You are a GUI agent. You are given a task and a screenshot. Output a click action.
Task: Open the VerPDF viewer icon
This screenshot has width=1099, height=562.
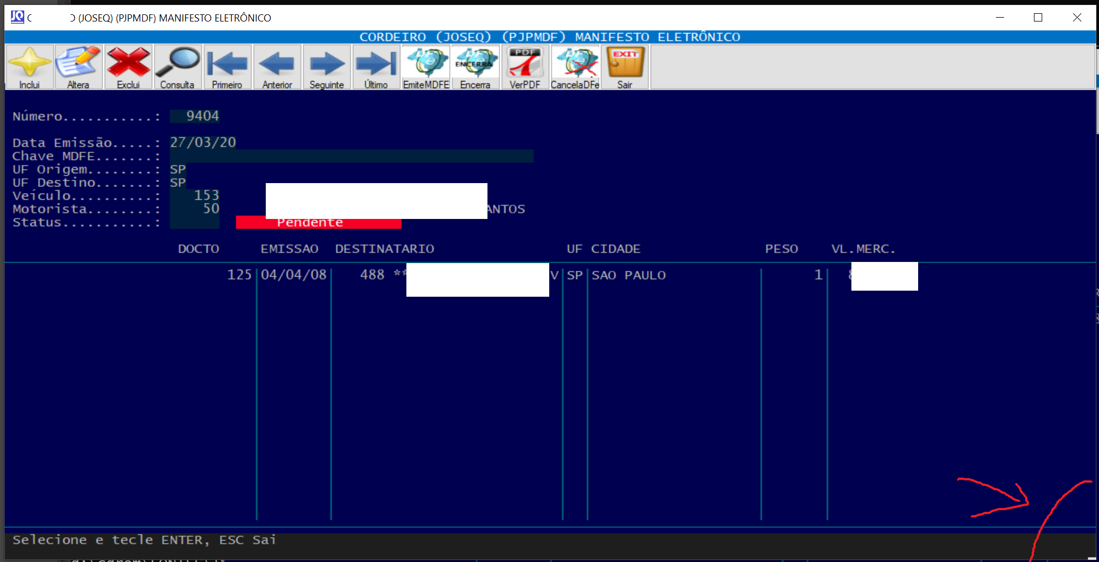point(525,67)
